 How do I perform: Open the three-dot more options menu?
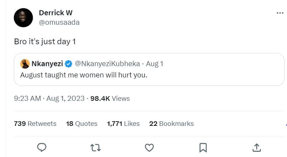[280, 13]
